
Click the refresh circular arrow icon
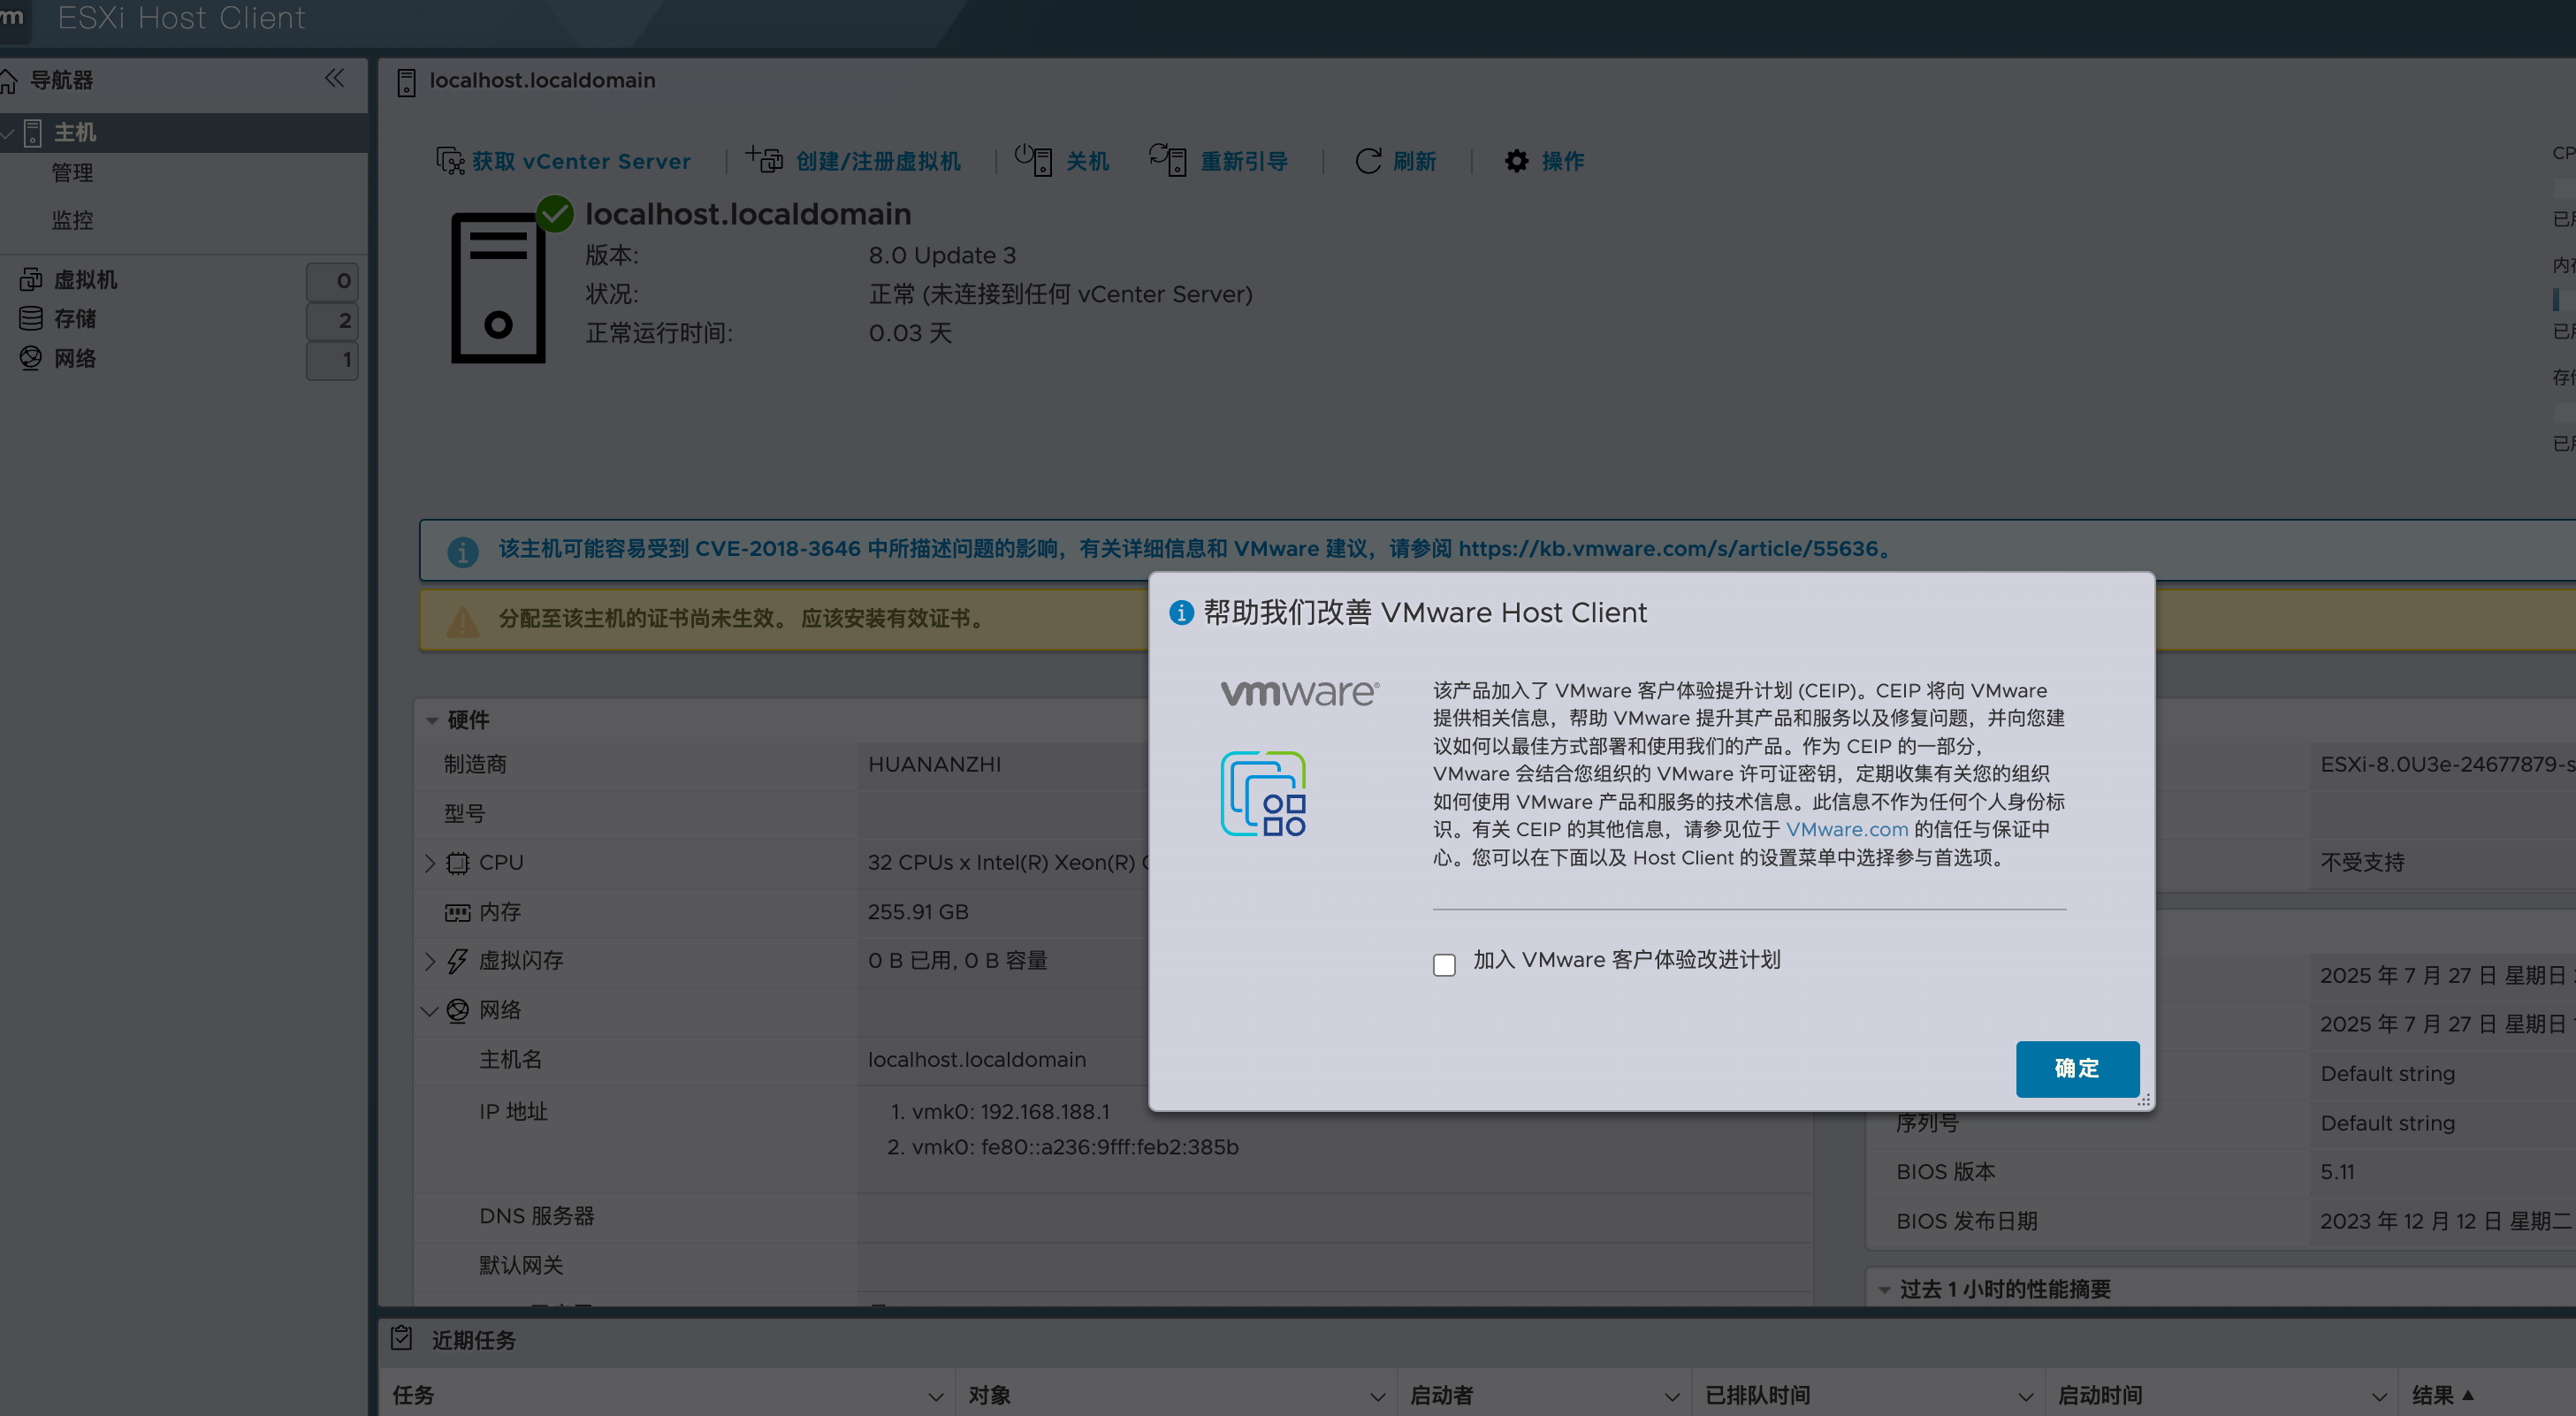1368,161
